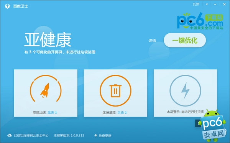Open the 反馈 feedback link
Screen dimensions: 230x143
[x=196, y=4]
